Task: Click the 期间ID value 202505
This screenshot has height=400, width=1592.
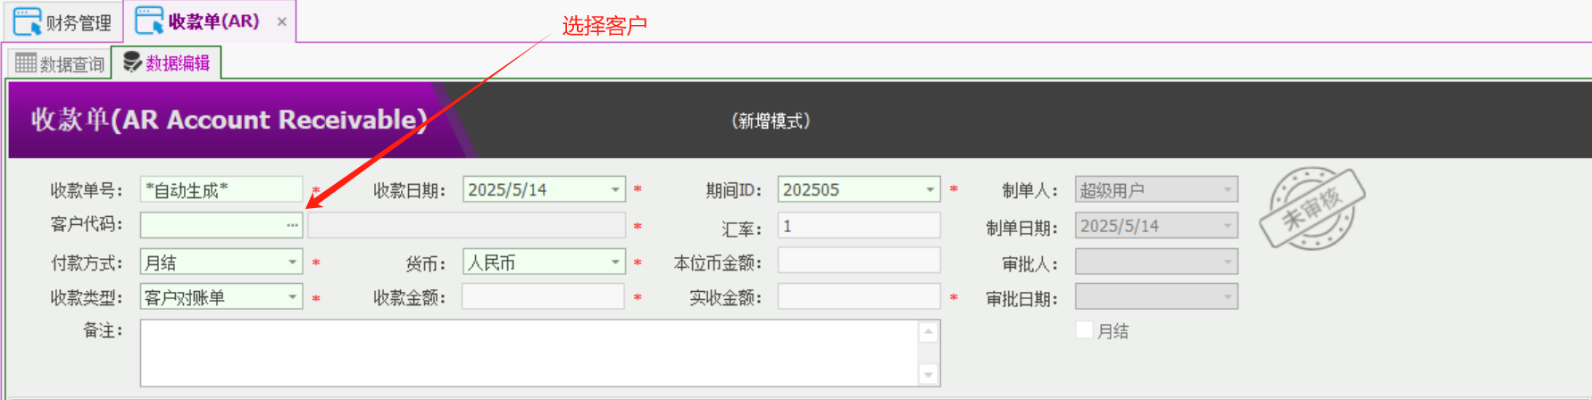Action: [x=811, y=189]
